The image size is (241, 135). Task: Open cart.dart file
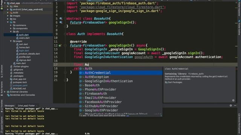(x=23, y=44)
